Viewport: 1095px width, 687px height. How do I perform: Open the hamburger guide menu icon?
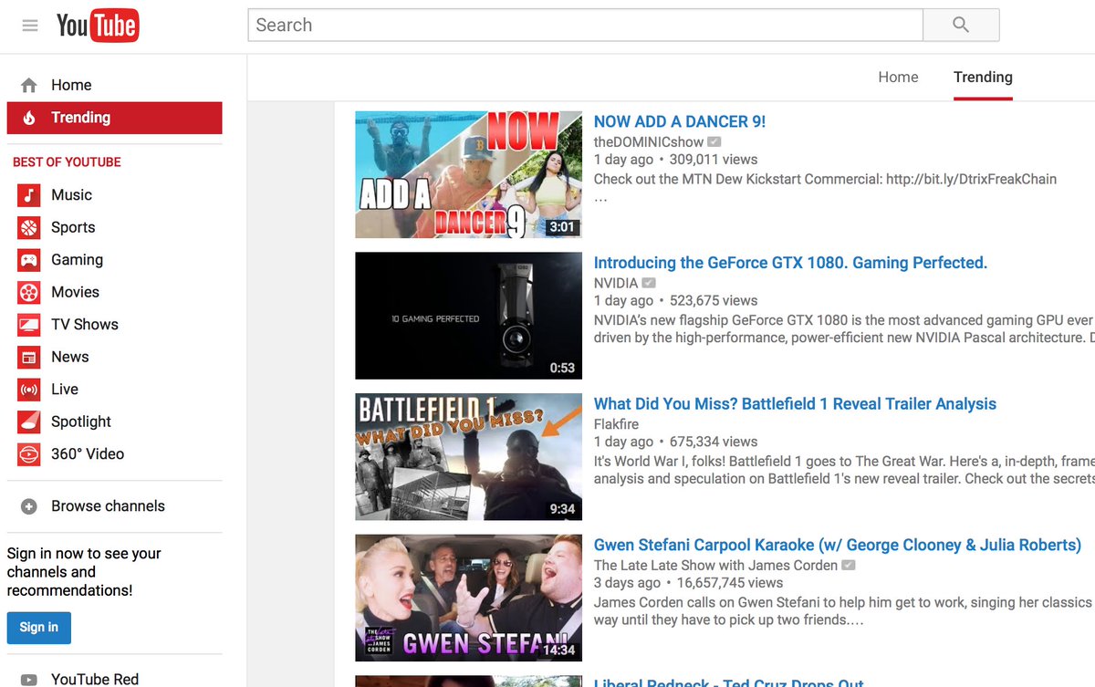[30, 26]
